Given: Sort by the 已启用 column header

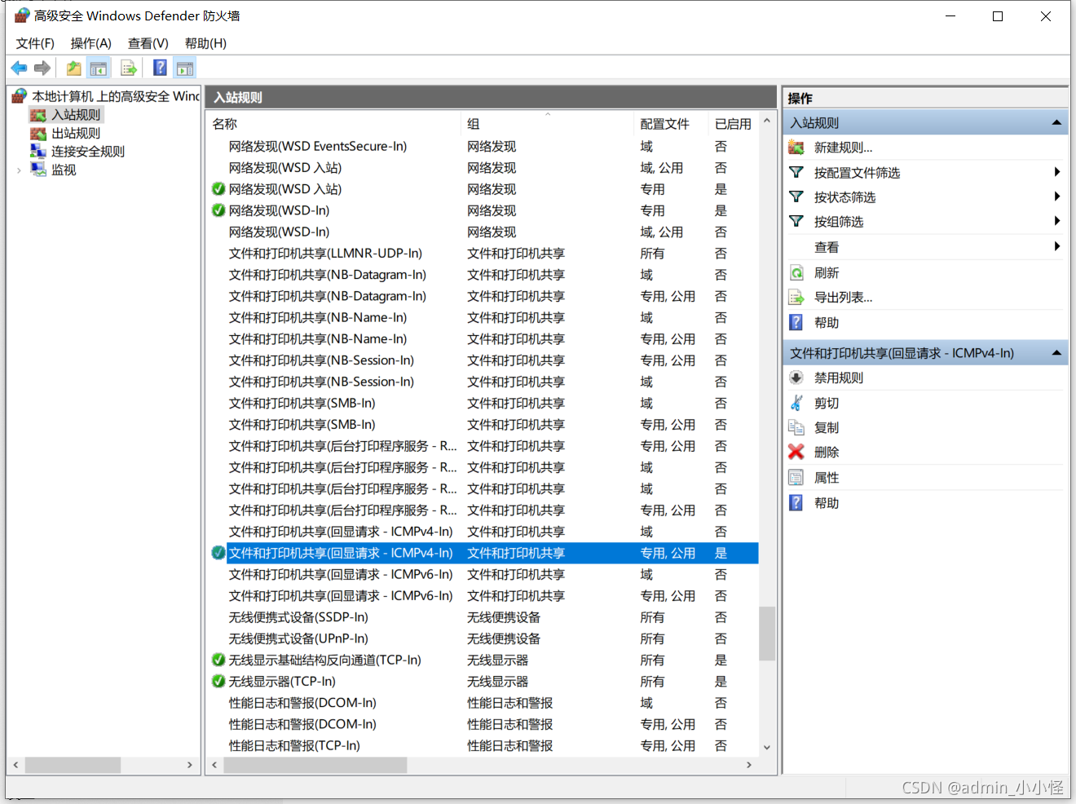Looking at the screenshot, I should pos(733,124).
